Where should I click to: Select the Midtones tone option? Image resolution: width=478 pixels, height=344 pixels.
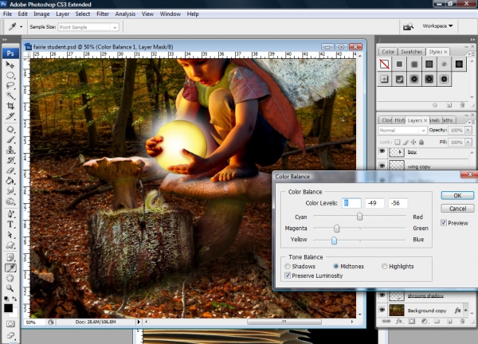[336, 266]
